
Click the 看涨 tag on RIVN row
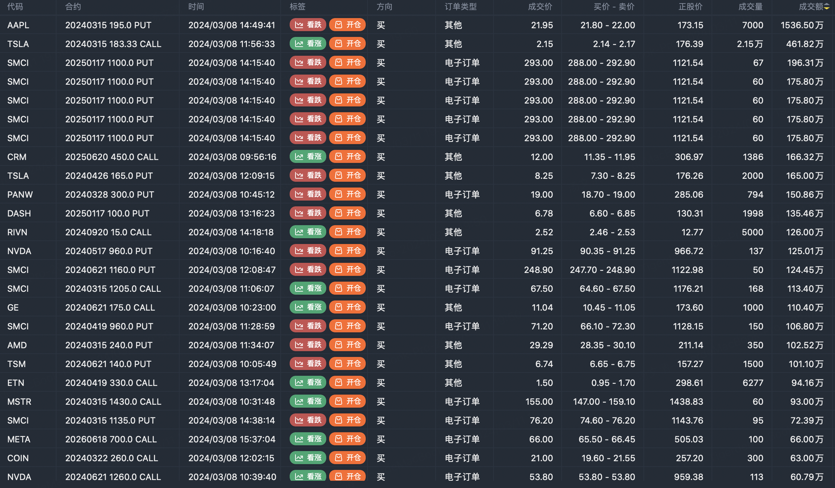pyautogui.click(x=308, y=232)
